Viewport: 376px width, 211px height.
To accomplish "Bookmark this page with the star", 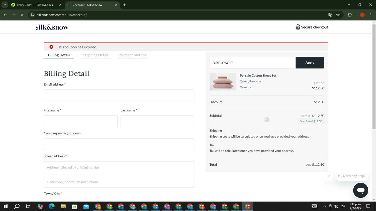I will pos(338,15).
